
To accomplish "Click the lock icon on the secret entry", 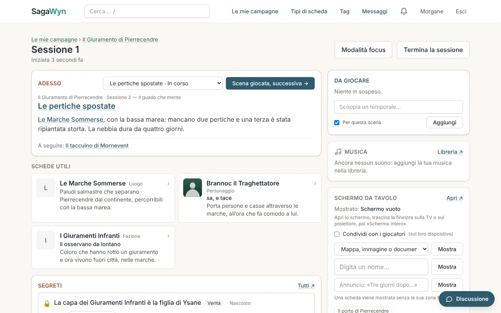I will click(47, 303).
